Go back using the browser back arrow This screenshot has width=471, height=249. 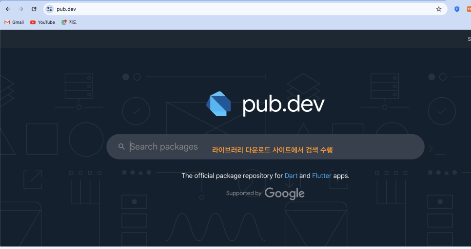click(8, 9)
